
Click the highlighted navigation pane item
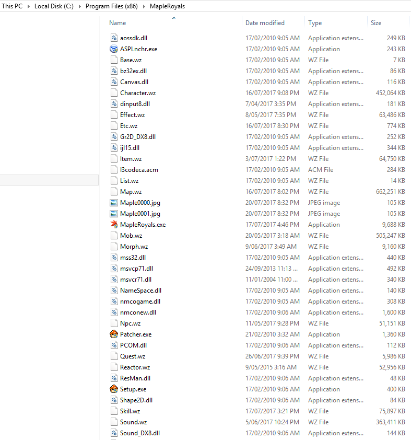49,180
